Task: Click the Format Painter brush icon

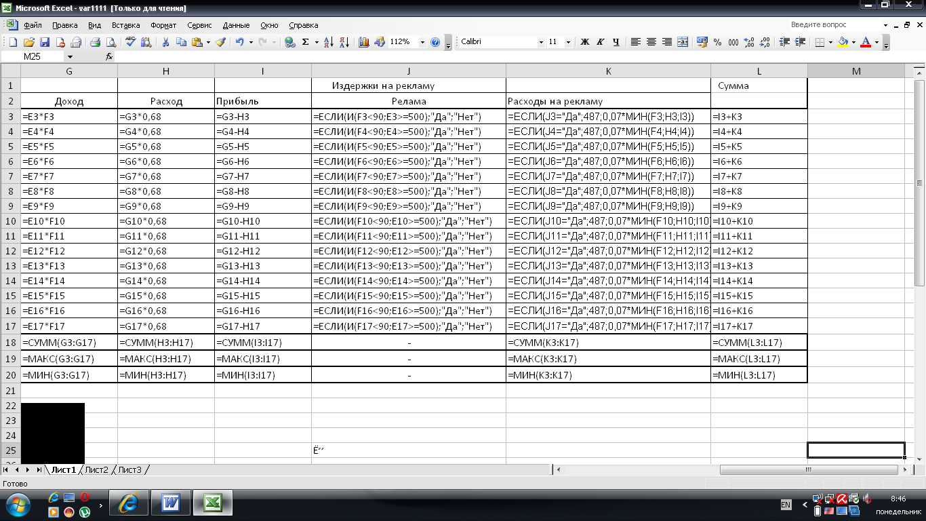Action: pyautogui.click(x=220, y=42)
